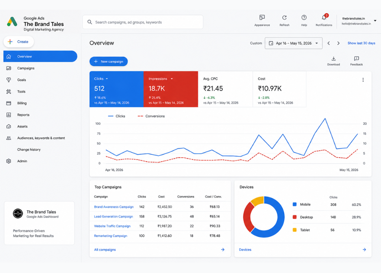The height and width of the screenshot is (273, 381).
Task: Click the Google Ads logo
Action: (12, 22)
